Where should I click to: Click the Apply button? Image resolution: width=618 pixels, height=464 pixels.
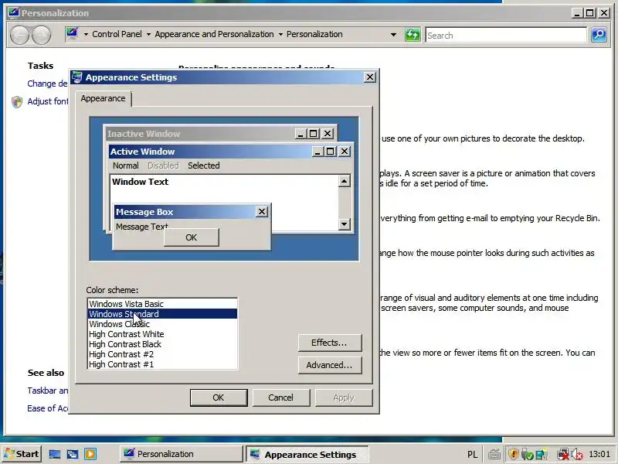(x=344, y=397)
